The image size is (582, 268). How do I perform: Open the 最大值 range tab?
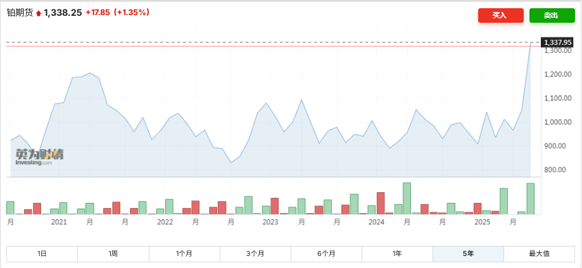tap(539, 253)
